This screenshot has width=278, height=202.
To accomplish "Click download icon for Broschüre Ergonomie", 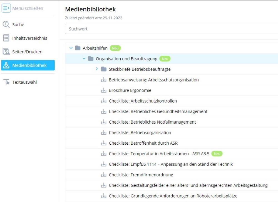I will (x=104, y=90).
